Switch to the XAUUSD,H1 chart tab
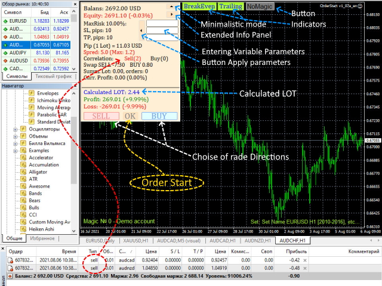Image resolution: width=382 pixels, height=286 pixels. (135, 241)
